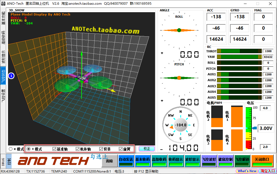Click the blue voltage gauge pointer

254,128
